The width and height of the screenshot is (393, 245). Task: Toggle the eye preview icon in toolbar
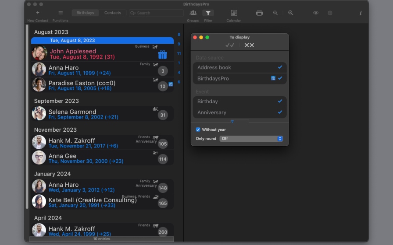point(316,13)
